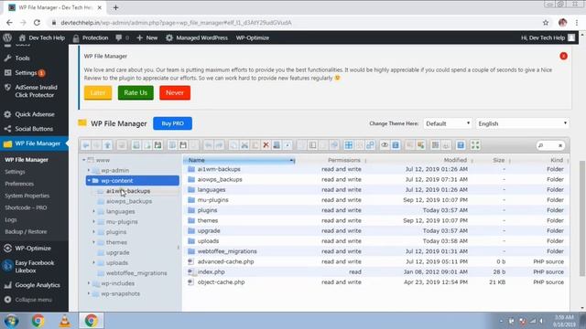Click the yellow Later button
This screenshot has width=586, height=329.
pos(98,93)
